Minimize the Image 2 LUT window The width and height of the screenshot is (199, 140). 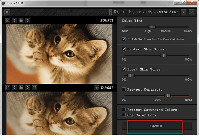point(177,2)
